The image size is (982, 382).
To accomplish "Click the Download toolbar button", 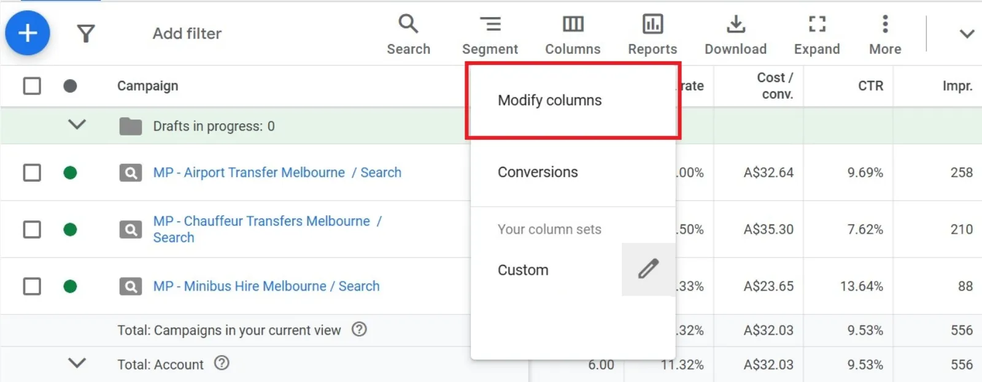I will point(735,34).
